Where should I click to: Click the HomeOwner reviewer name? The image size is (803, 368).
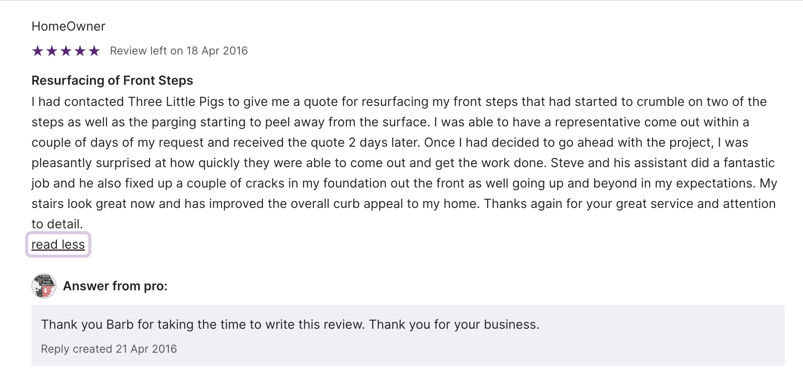tap(68, 26)
